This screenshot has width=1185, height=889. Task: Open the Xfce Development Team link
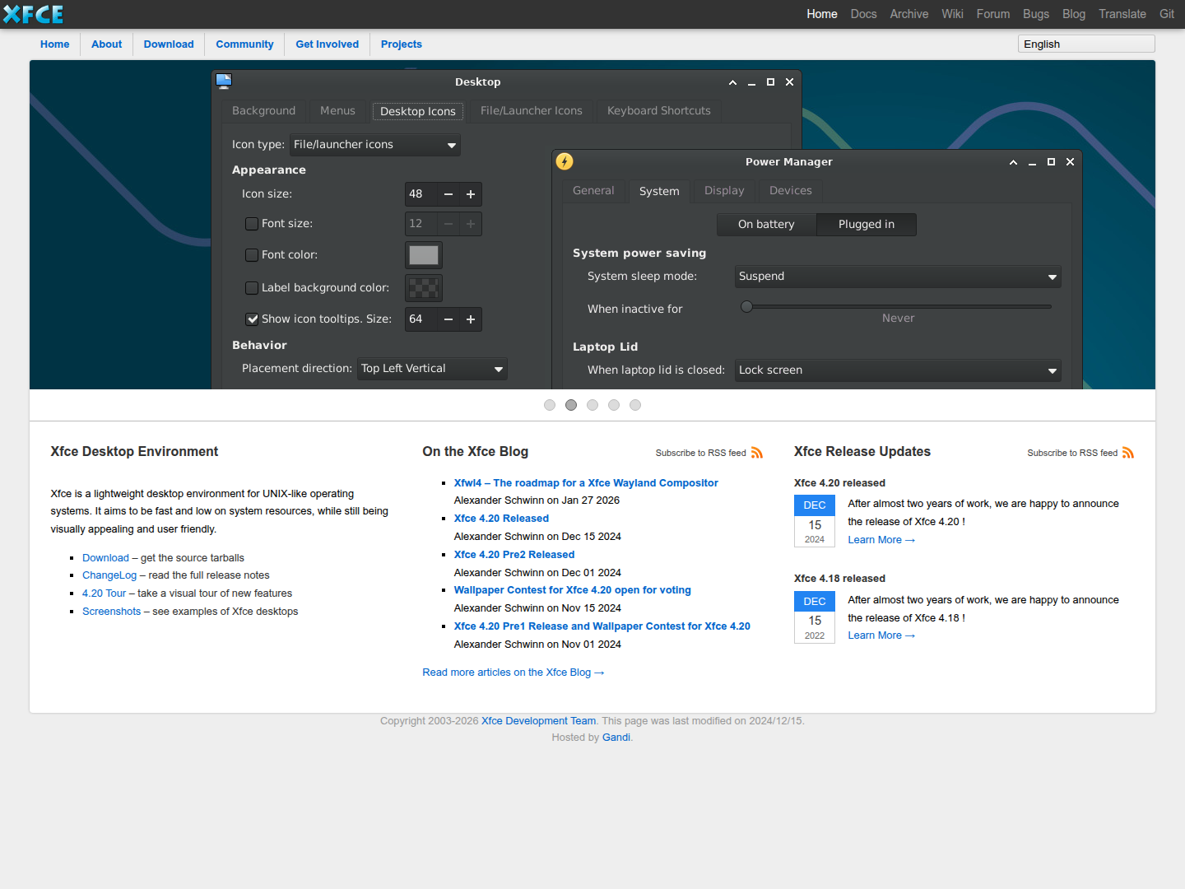point(538,721)
